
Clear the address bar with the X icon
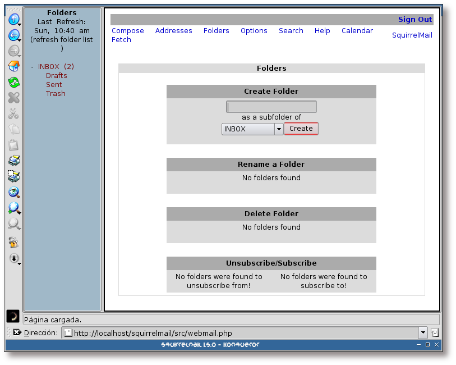point(16,332)
